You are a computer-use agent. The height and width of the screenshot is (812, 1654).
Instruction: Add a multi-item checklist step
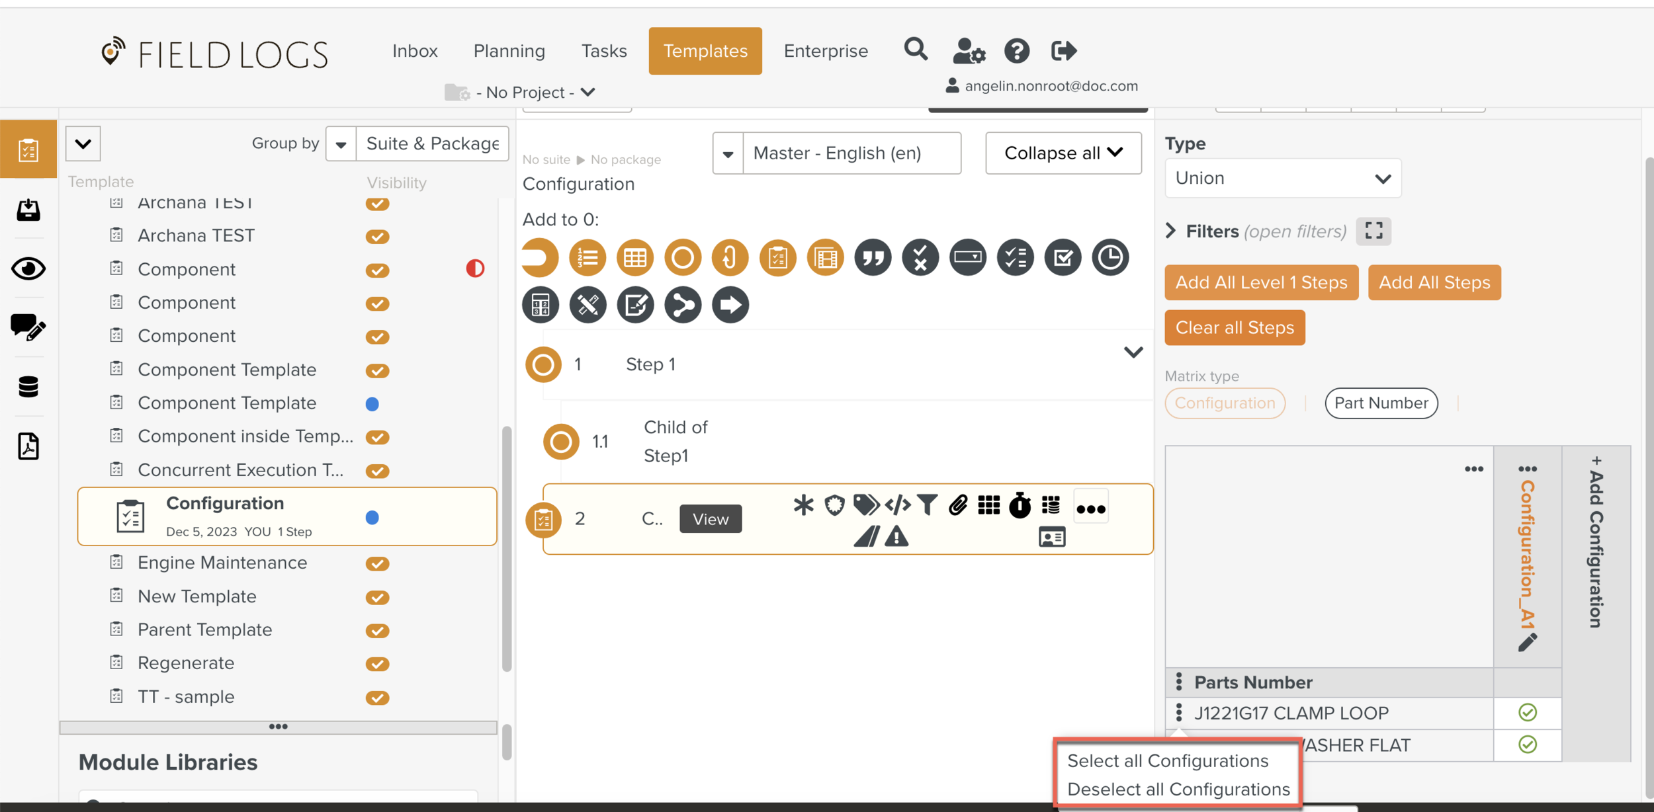1016,257
